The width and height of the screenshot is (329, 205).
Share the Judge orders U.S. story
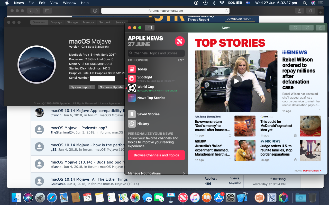[295, 160]
